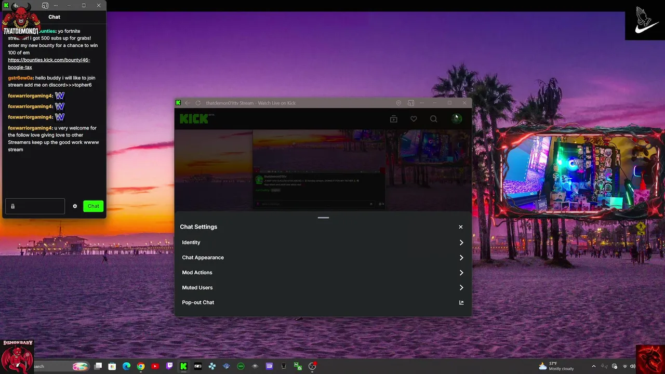Image resolution: width=665 pixels, height=374 pixels.
Task: Open Chat Appearance via its chevron
Action: click(461, 258)
